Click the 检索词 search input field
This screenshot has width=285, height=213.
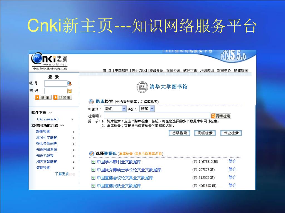point(157,115)
